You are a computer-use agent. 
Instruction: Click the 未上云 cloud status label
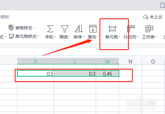point(156,17)
